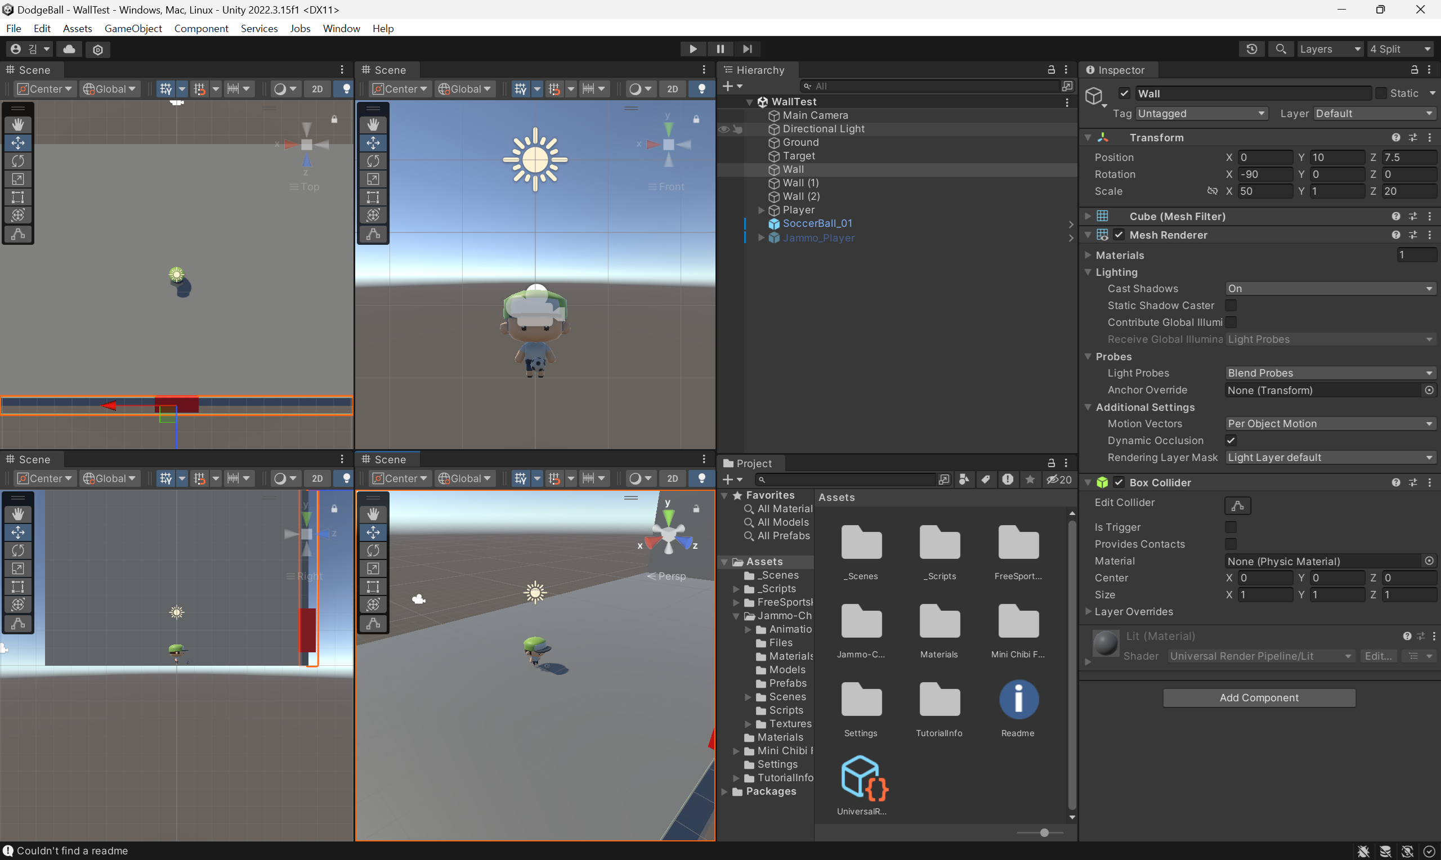Image resolution: width=1441 pixels, height=860 pixels.
Task: Open the global search magnifier icon
Action: click(1281, 50)
